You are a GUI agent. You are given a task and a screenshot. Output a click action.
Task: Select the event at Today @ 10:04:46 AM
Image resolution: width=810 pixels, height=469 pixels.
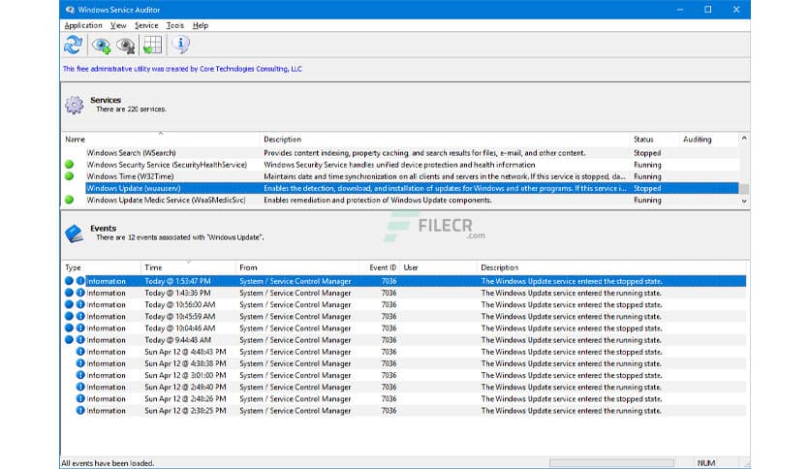[x=404, y=328]
